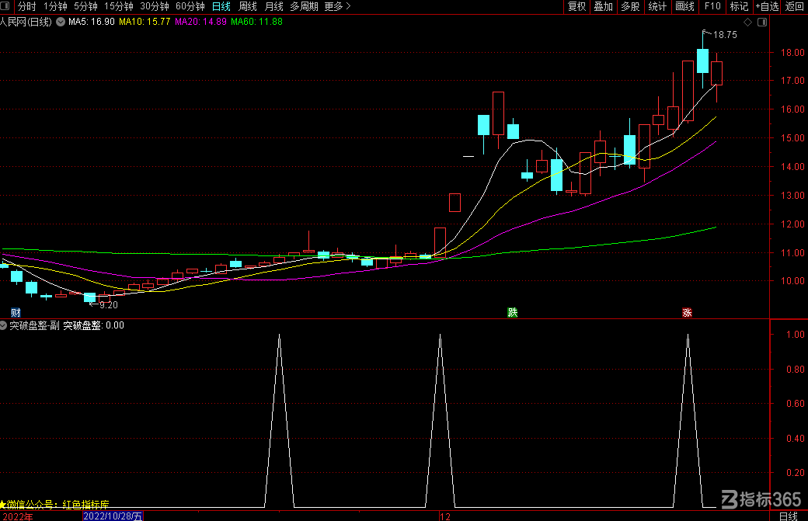Select the 60分钟 period
The height and width of the screenshot is (521, 808).
190,6
